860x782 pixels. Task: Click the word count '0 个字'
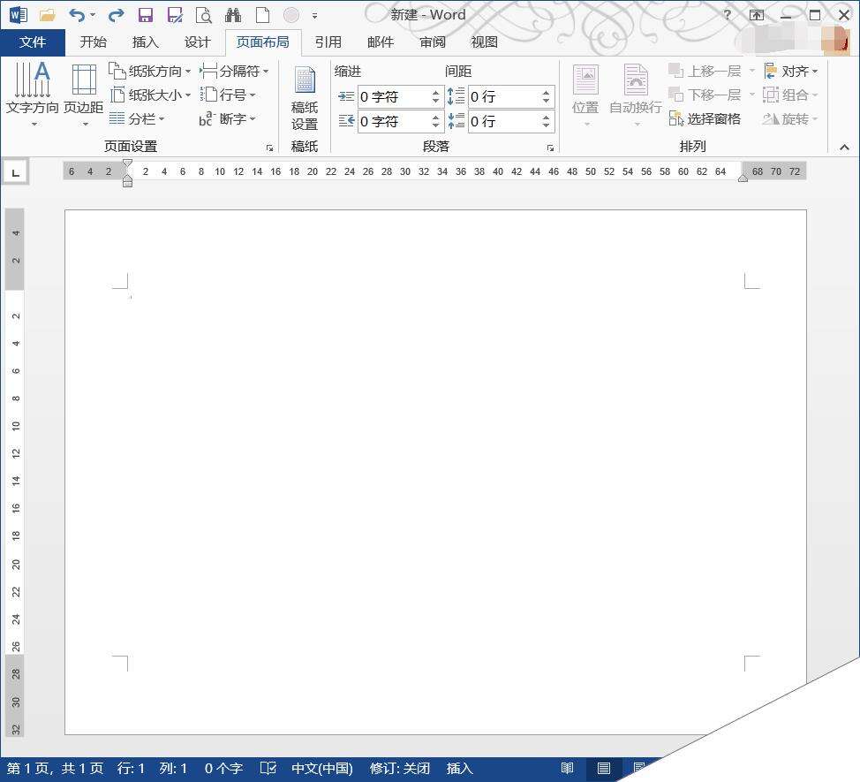point(223,768)
